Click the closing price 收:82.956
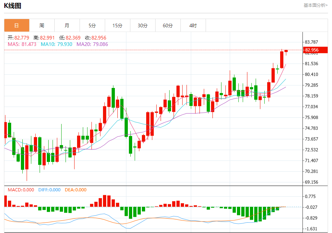This screenshot has height=233, width=332. (x=95, y=38)
